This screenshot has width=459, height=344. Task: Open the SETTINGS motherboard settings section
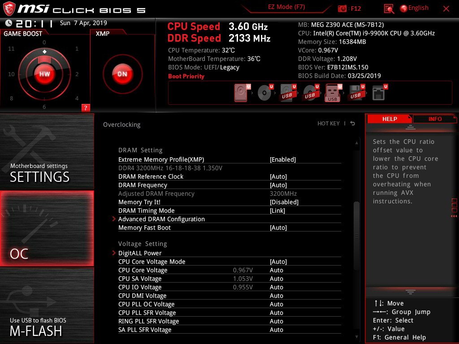click(x=47, y=151)
